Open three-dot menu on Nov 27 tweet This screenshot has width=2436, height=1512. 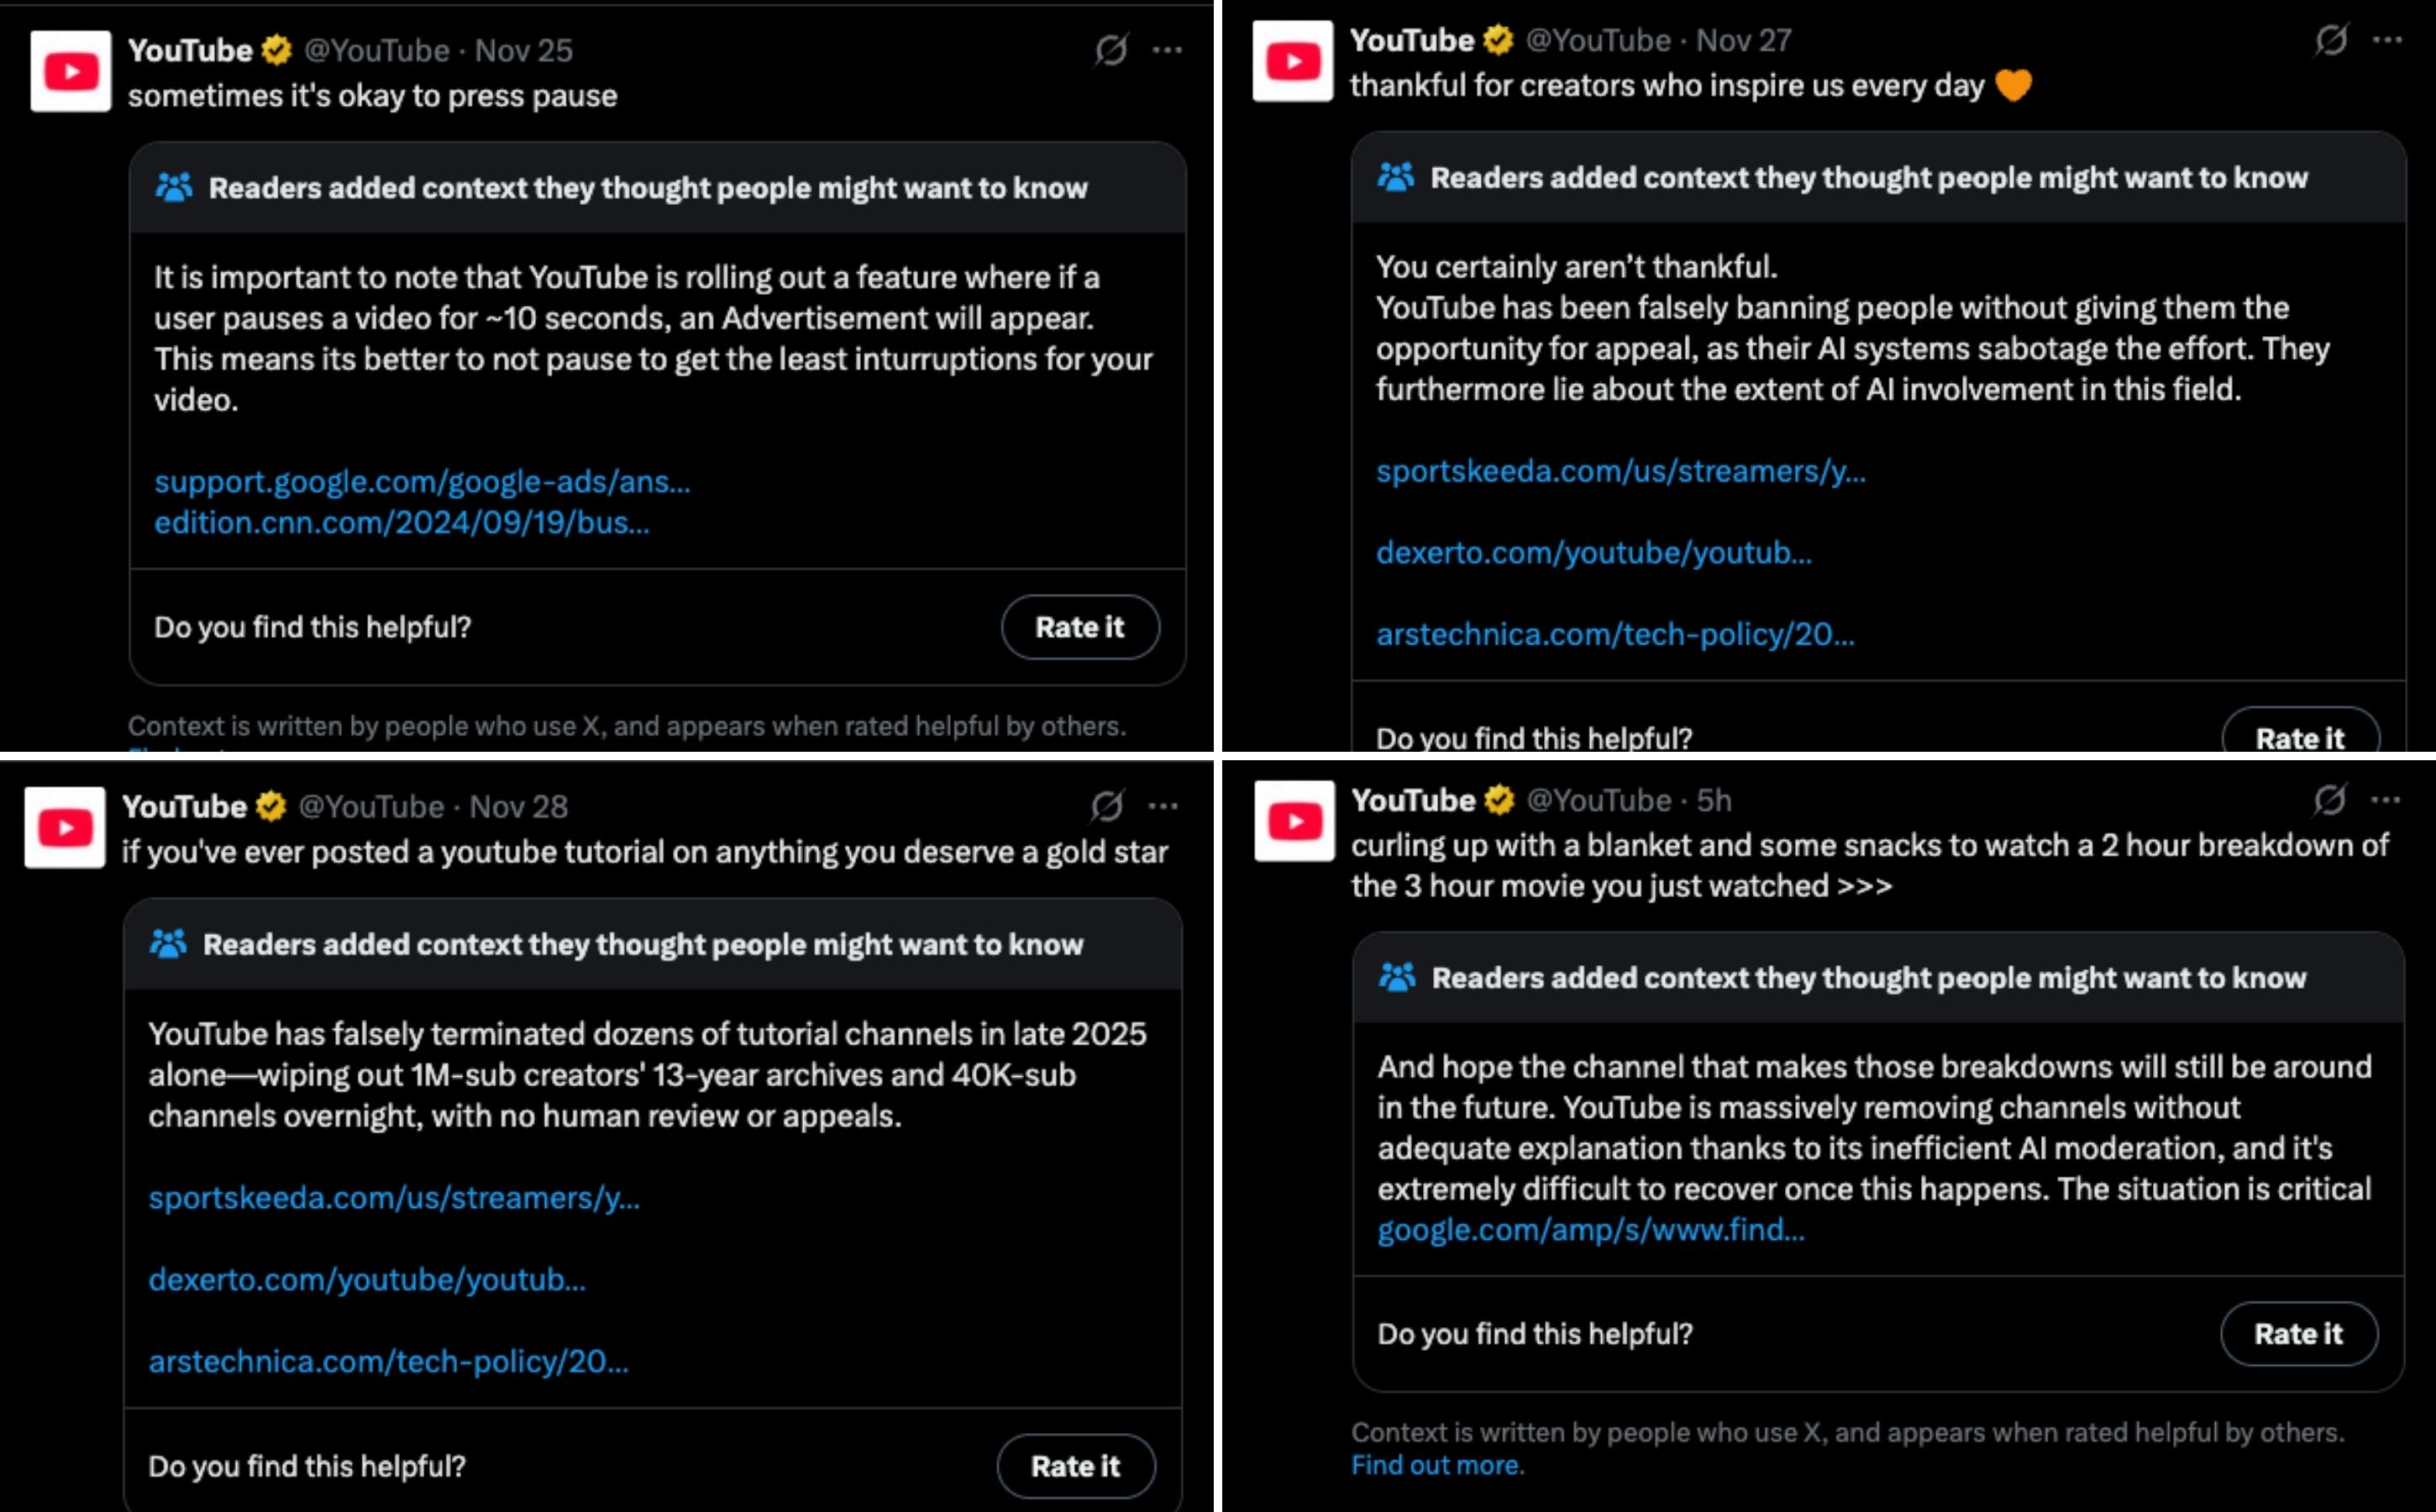coord(2387,40)
